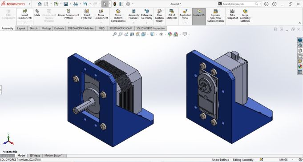Take Snapshot of the assembly

pyautogui.click(x=232, y=14)
